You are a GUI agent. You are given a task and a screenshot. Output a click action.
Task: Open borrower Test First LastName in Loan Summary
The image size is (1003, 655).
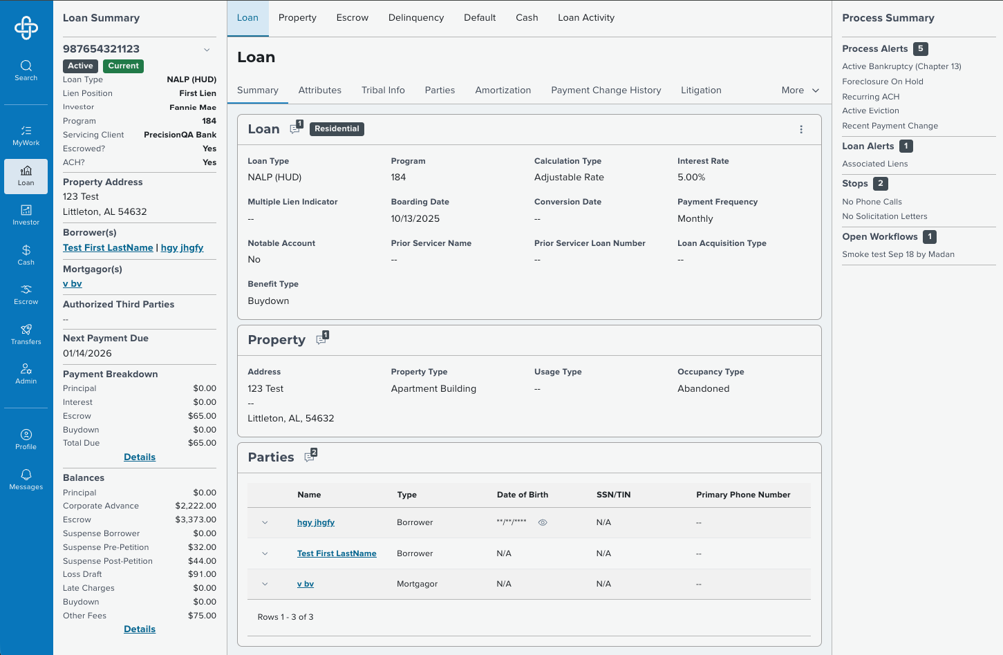pyautogui.click(x=108, y=247)
